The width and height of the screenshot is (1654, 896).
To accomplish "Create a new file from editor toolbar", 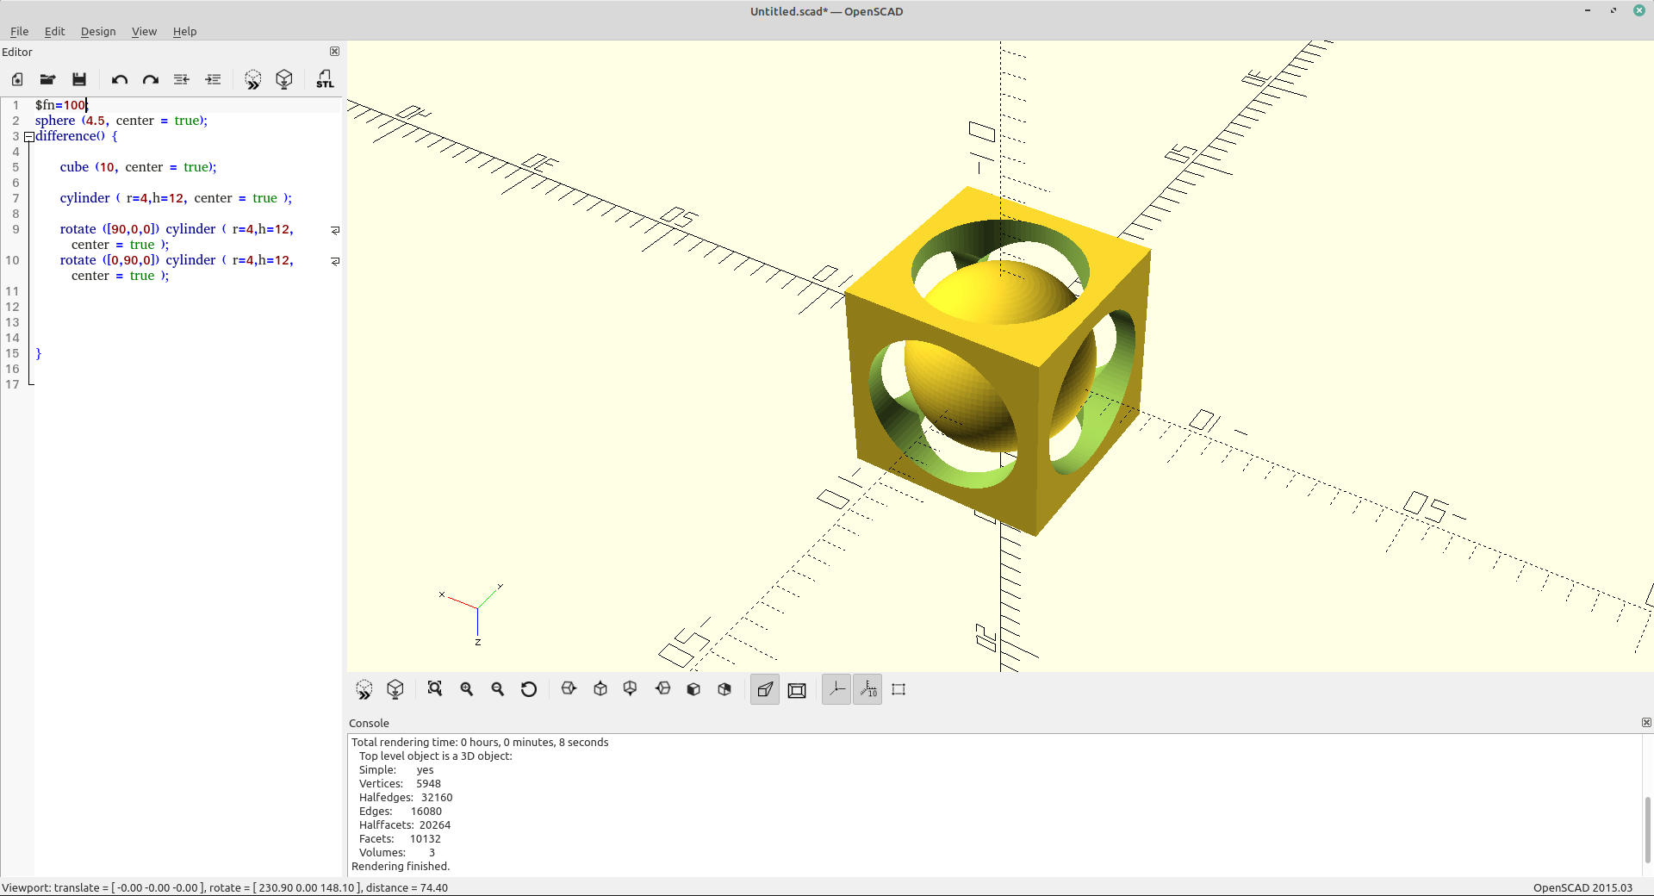I will pos(17,79).
